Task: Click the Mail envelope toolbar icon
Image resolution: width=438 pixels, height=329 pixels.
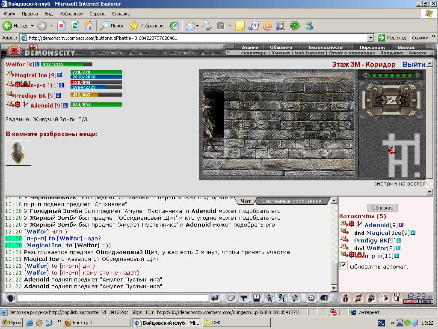Action: coord(190,26)
